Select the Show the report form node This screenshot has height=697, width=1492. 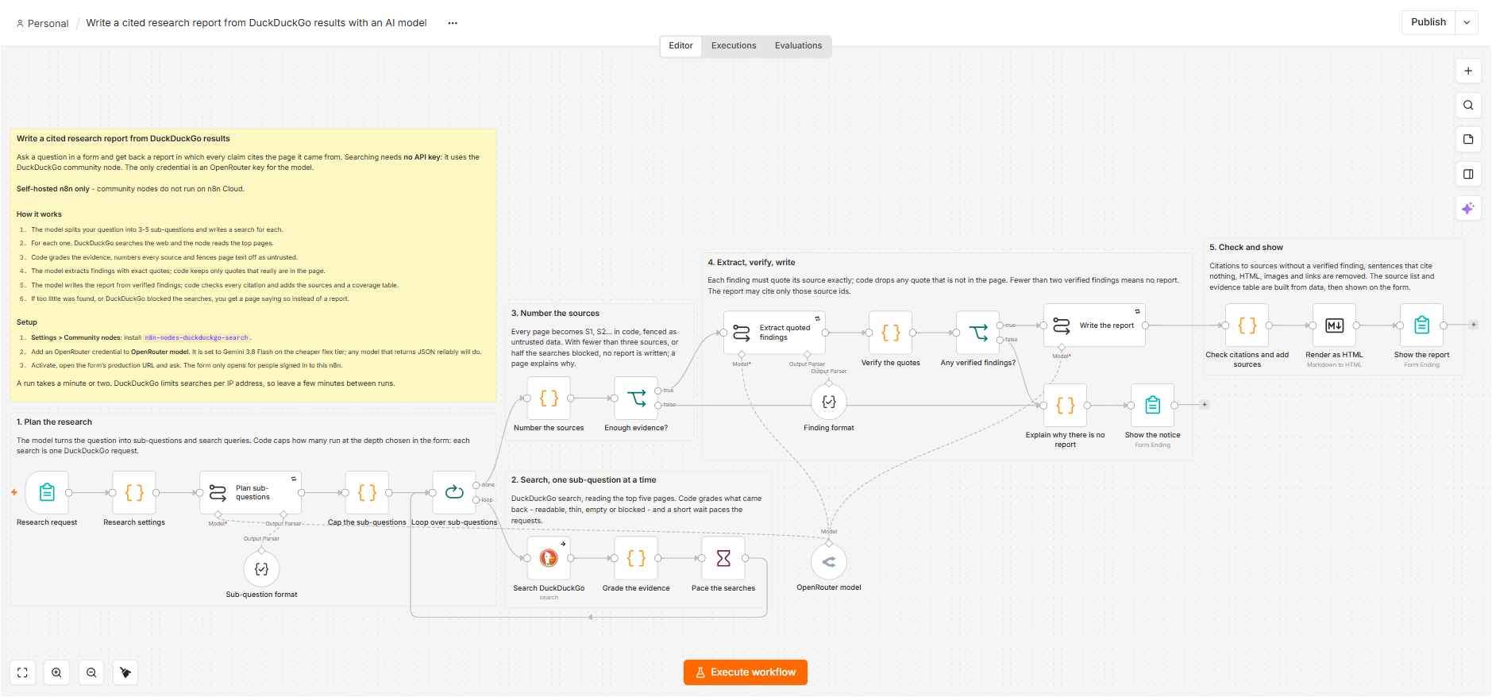coord(1422,325)
